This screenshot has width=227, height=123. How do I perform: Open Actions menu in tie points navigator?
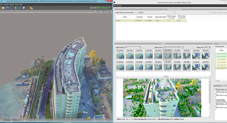click(119, 6)
